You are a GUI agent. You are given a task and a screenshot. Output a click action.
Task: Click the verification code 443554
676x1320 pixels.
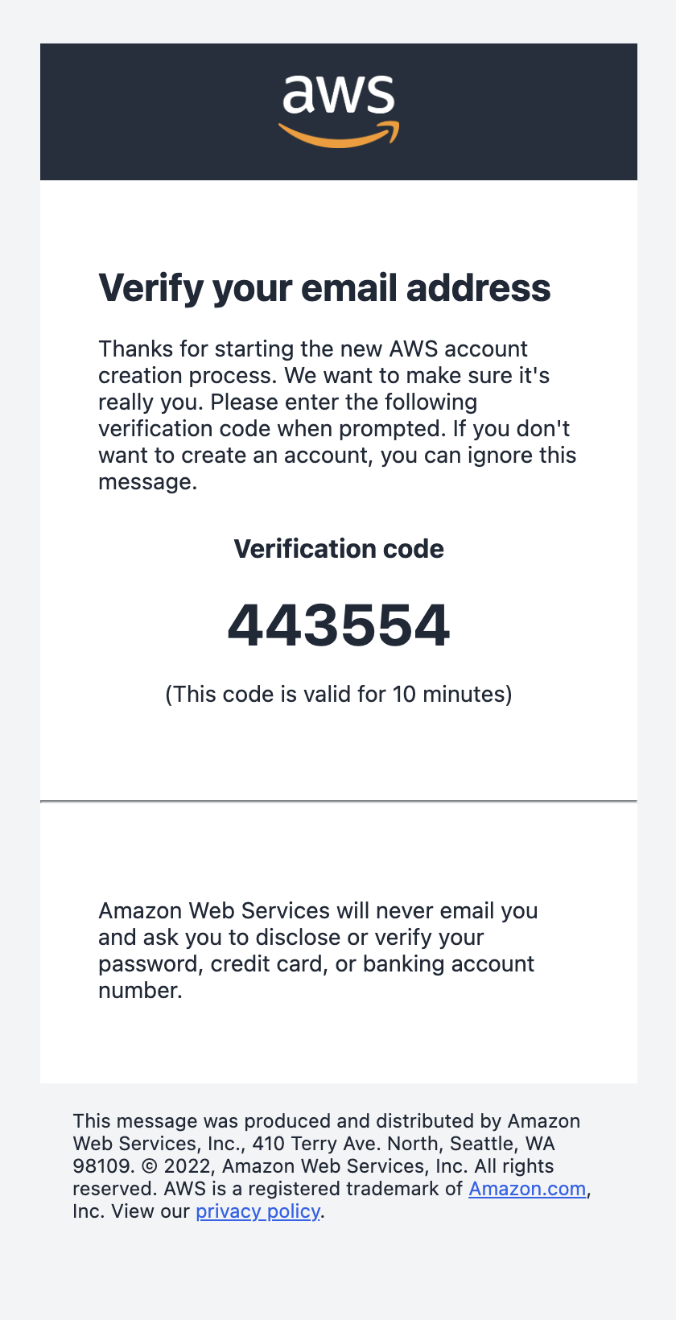click(x=338, y=625)
